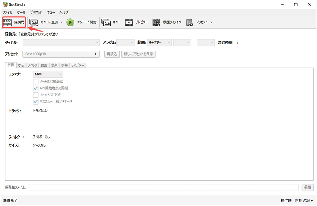Open the 履歴ウィンドウ activity log icon
The height and width of the screenshot is (206, 317).
pyautogui.click(x=156, y=22)
